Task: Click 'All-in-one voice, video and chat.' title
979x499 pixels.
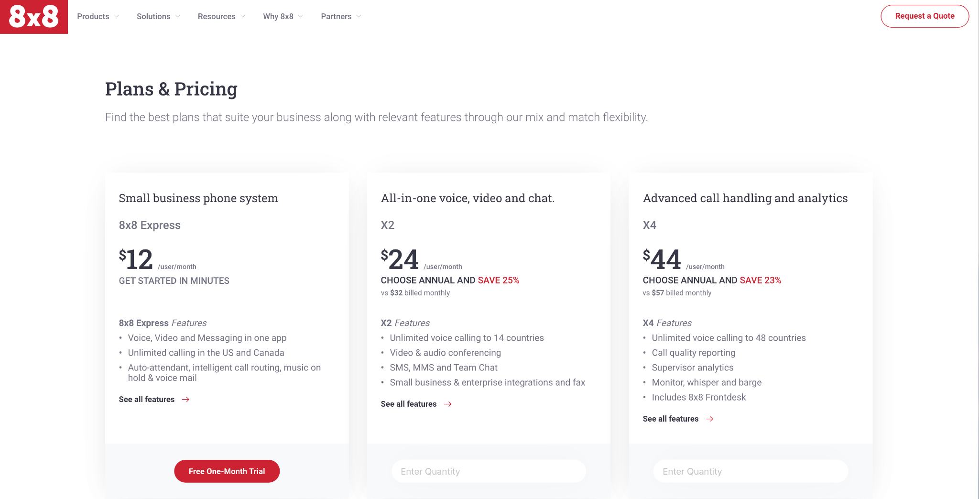Action: (x=468, y=198)
